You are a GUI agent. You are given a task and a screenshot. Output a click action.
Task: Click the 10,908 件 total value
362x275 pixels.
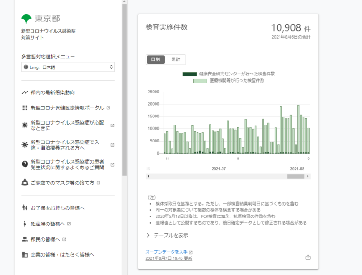[x=291, y=28]
